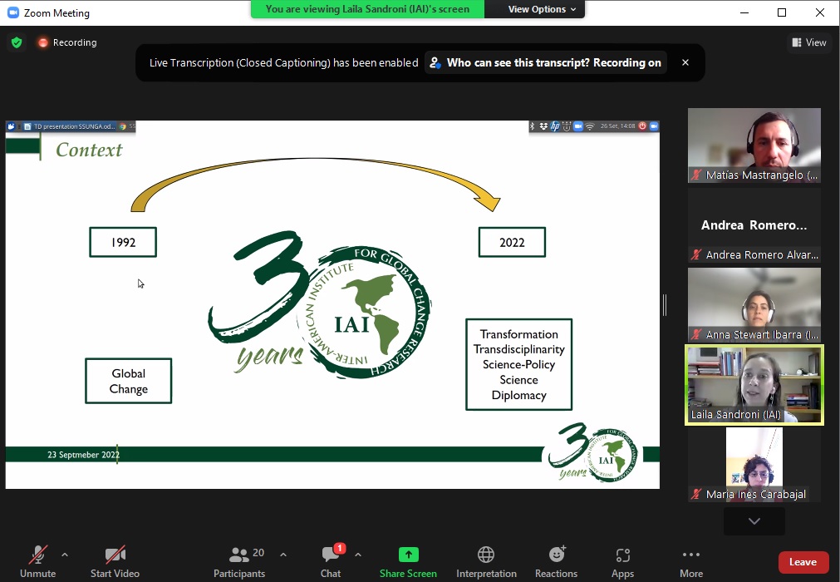The height and width of the screenshot is (582, 840).
Task: Select Laila Sandroni's active speaker thumbnail
Action: pos(754,385)
